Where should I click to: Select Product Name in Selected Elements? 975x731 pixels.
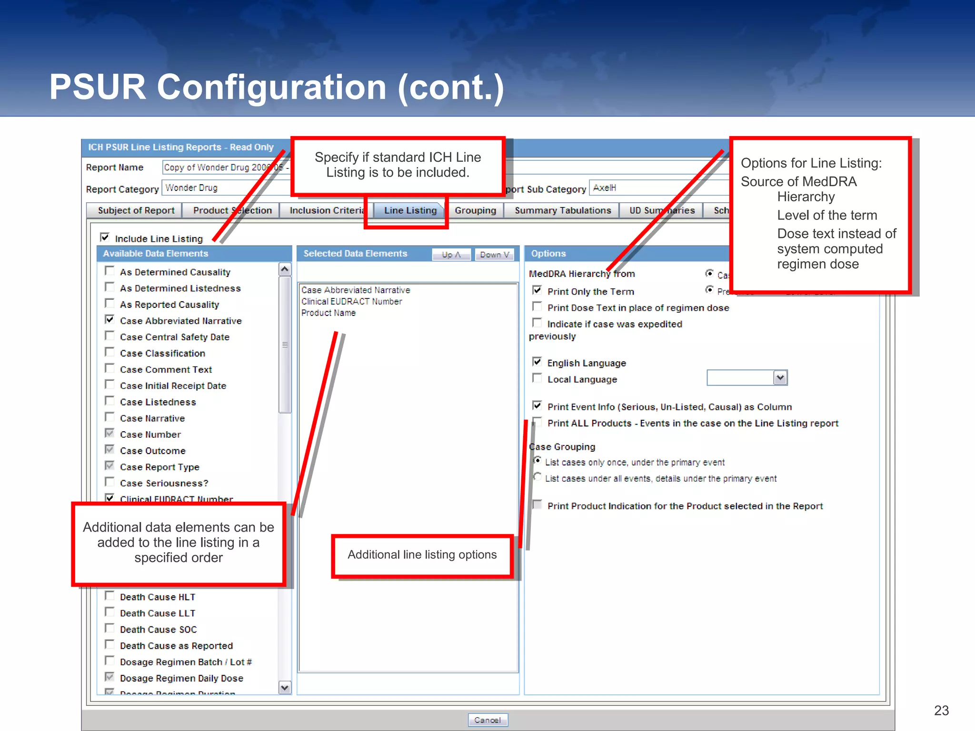coord(328,313)
